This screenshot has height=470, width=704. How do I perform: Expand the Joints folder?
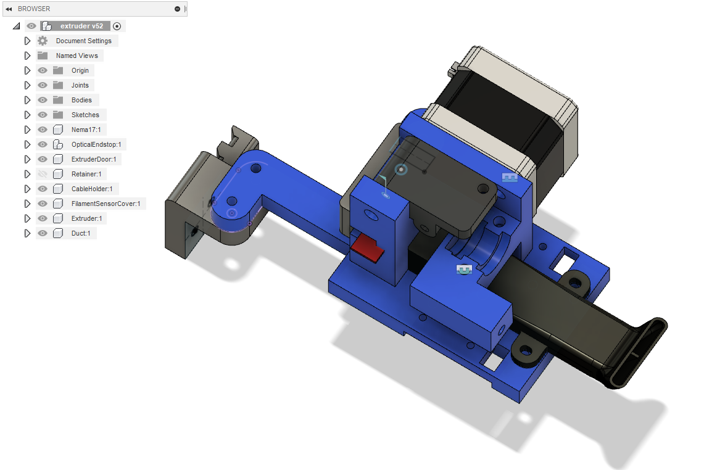coord(27,85)
